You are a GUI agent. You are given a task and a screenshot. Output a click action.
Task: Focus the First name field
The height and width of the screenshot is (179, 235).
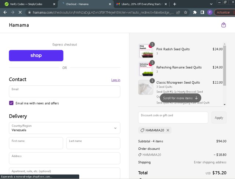[x=36, y=143]
